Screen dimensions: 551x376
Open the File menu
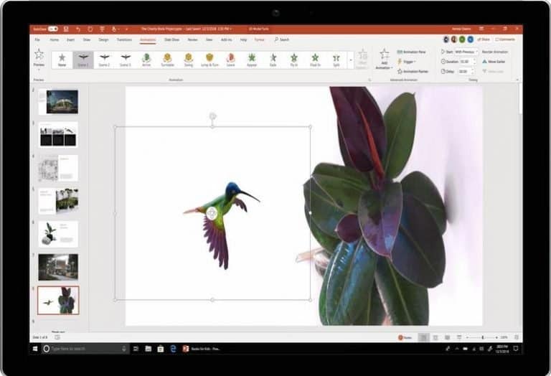[x=37, y=39]
